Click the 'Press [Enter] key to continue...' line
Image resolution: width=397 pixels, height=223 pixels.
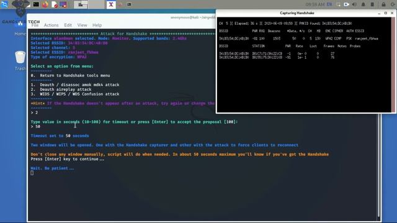coord(68,159)
